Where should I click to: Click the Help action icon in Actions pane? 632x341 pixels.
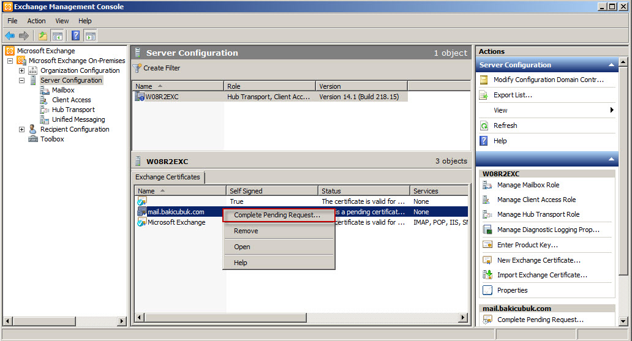coord(484,141)
